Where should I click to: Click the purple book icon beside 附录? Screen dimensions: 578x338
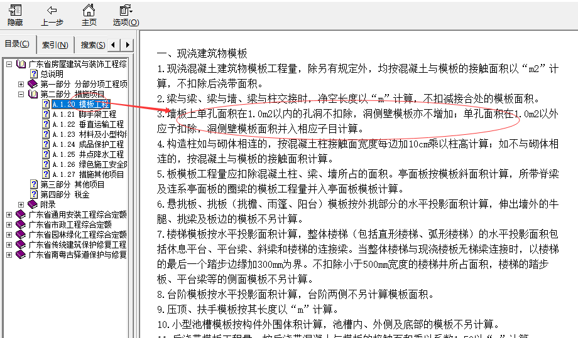[x=33, y=204]
